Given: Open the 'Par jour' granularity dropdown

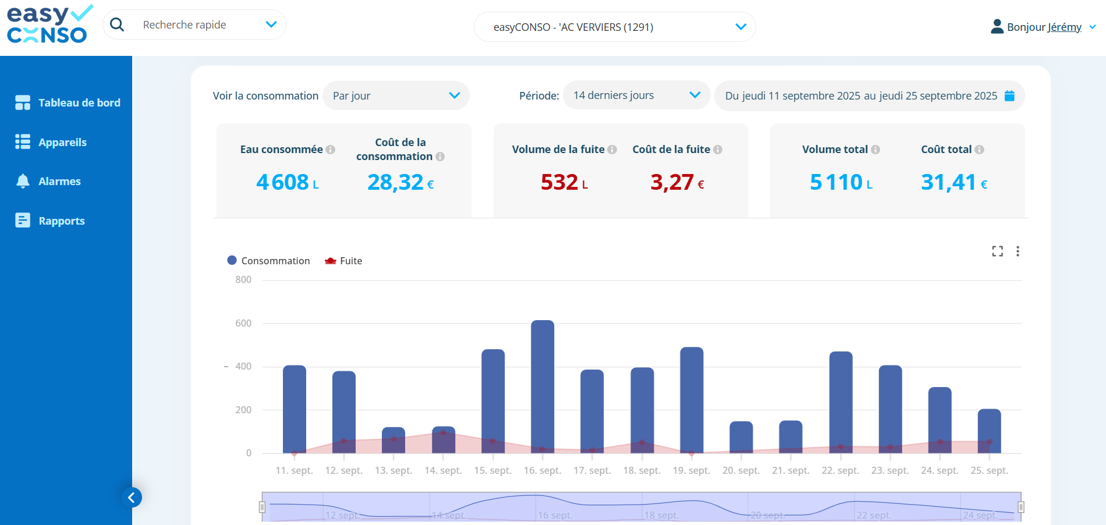Looking at the screenshot, I should tap(396, 95).
